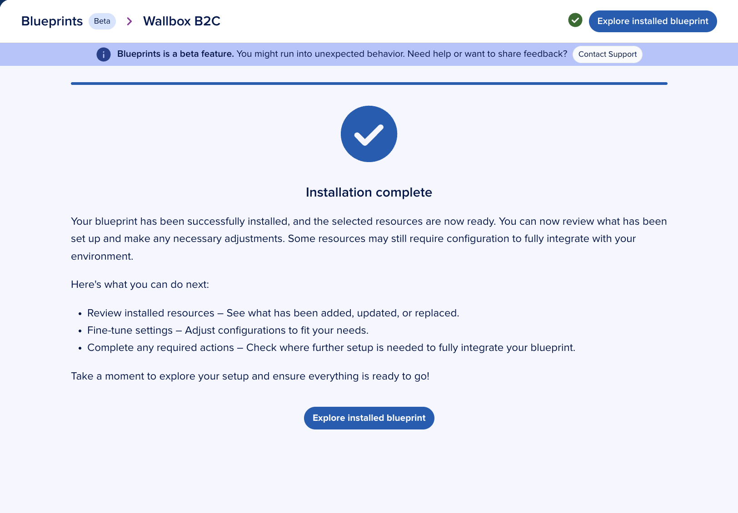738x513 pixels.
Task: Click the green success checkmark in header
Action: click(575, 20)
